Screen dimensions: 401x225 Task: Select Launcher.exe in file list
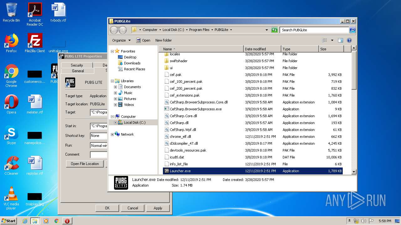point(253,171)
